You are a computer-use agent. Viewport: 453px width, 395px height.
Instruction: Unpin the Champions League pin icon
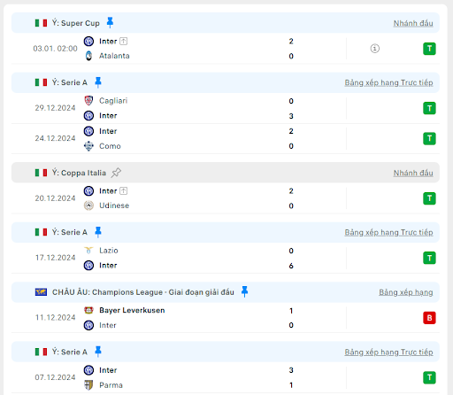(244, 291)
